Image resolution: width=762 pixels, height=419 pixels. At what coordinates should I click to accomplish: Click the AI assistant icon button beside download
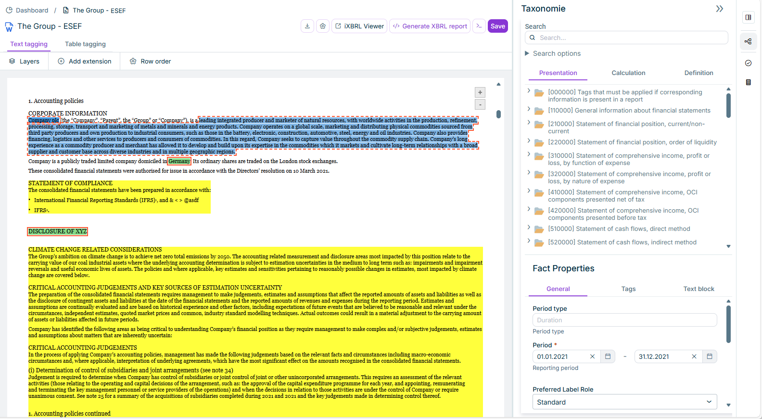323,26
